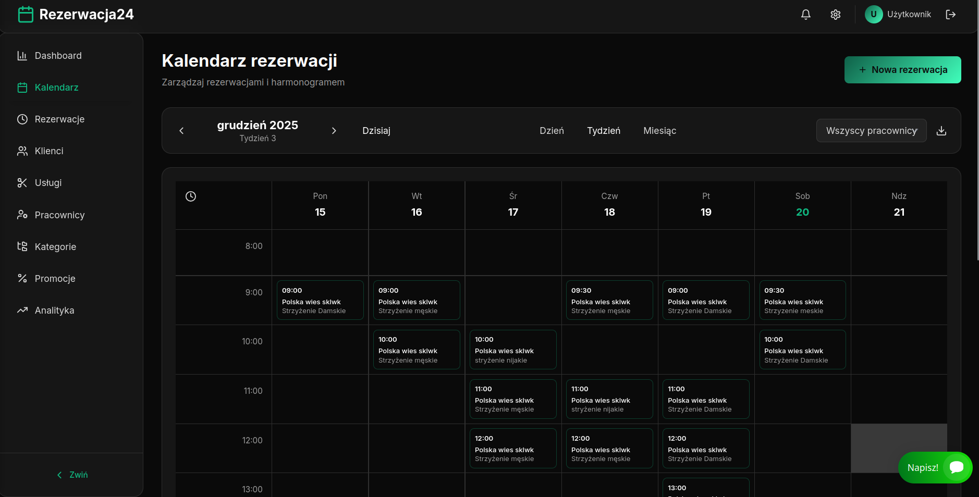The image size is (979, 497).
Task: Open the Pracownicy section
Action: [23, 215]
